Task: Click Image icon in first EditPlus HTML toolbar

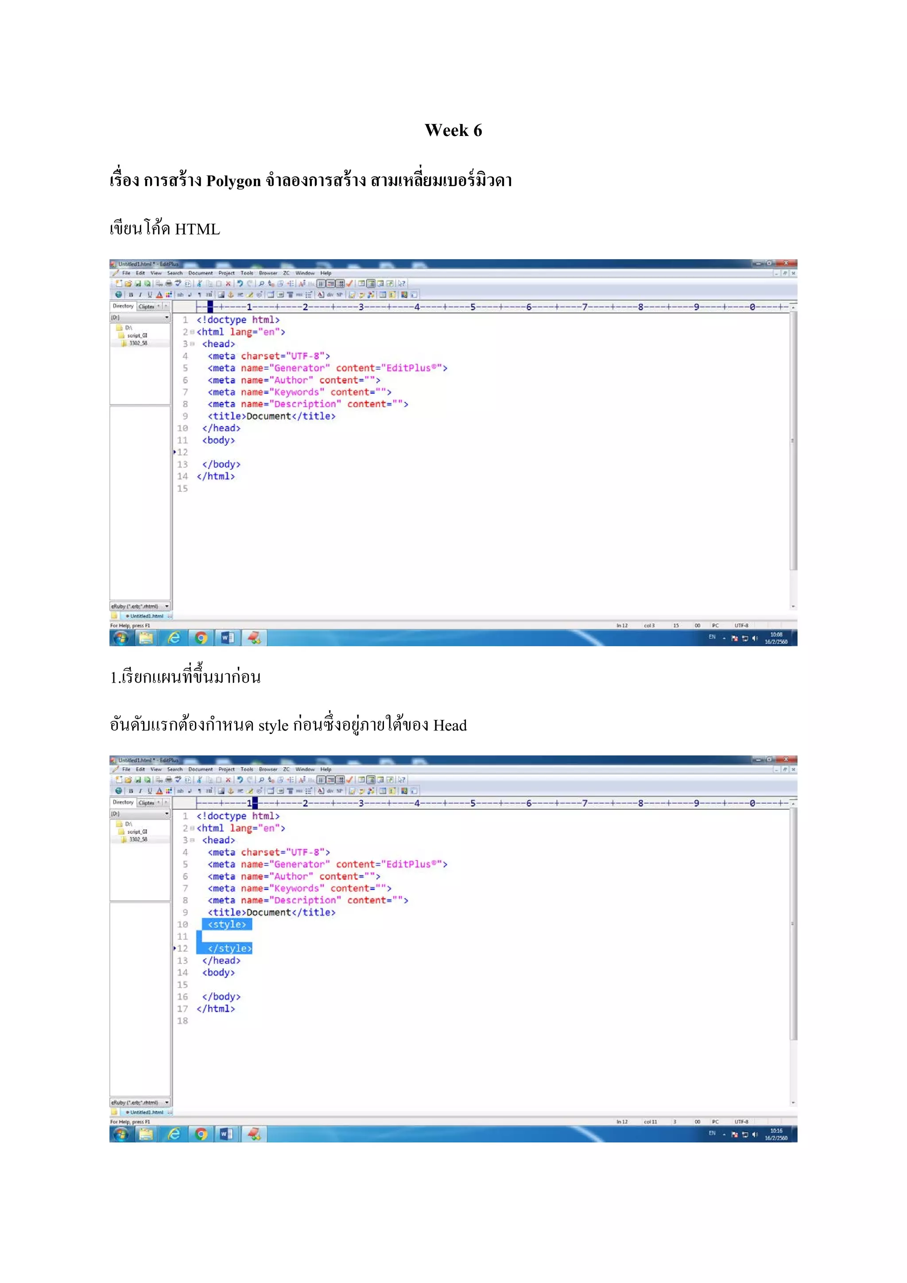Action: (x=221, y=295)
